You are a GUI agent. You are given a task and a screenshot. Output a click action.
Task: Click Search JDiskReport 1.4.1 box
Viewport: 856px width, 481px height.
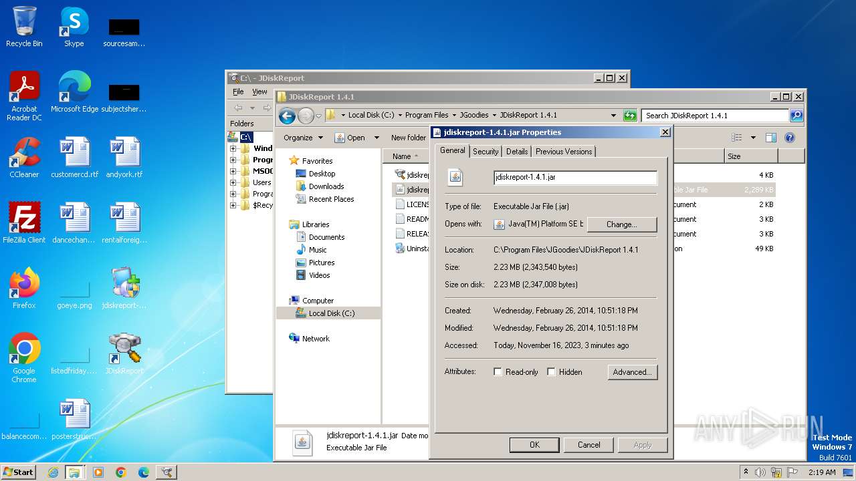pos(715,116)
